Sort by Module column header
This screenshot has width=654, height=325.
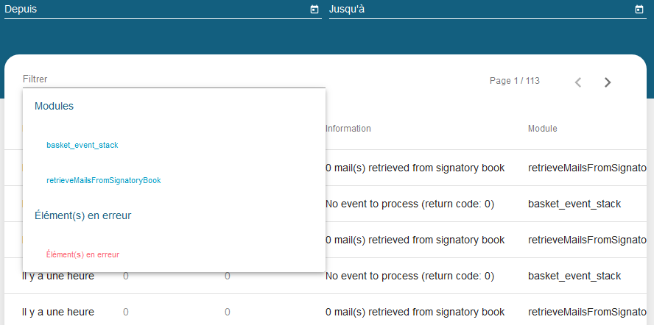click(543, 129)
